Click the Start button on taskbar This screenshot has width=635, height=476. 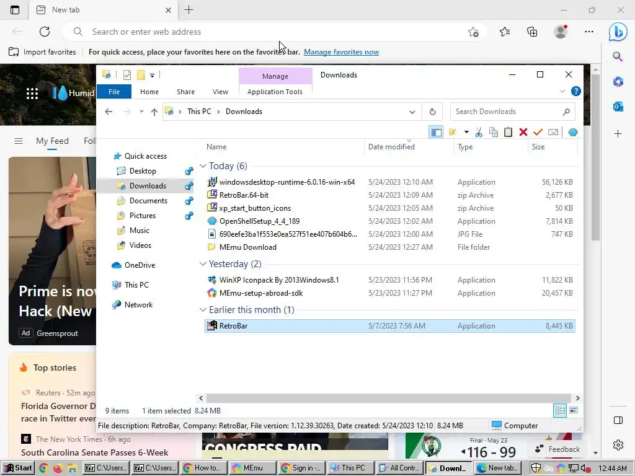pos(17,469)
